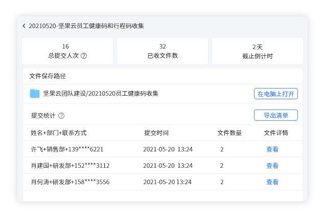Click the 文件数量 column header

coord(229,133)
